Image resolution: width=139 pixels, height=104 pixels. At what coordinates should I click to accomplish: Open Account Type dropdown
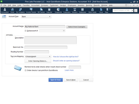pos(36,17)
